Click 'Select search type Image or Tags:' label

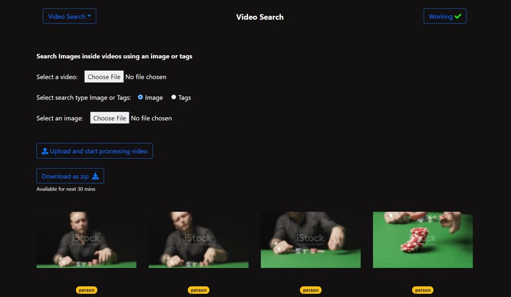(84, 98)
